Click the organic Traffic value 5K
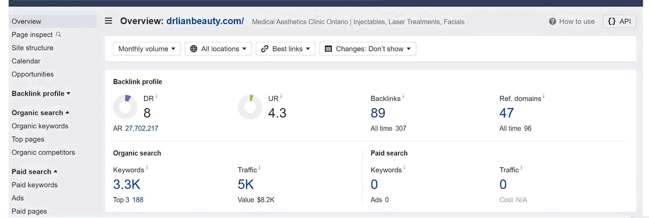The width and height of the screenshot is (649, 218). click(x=246, y=184)
